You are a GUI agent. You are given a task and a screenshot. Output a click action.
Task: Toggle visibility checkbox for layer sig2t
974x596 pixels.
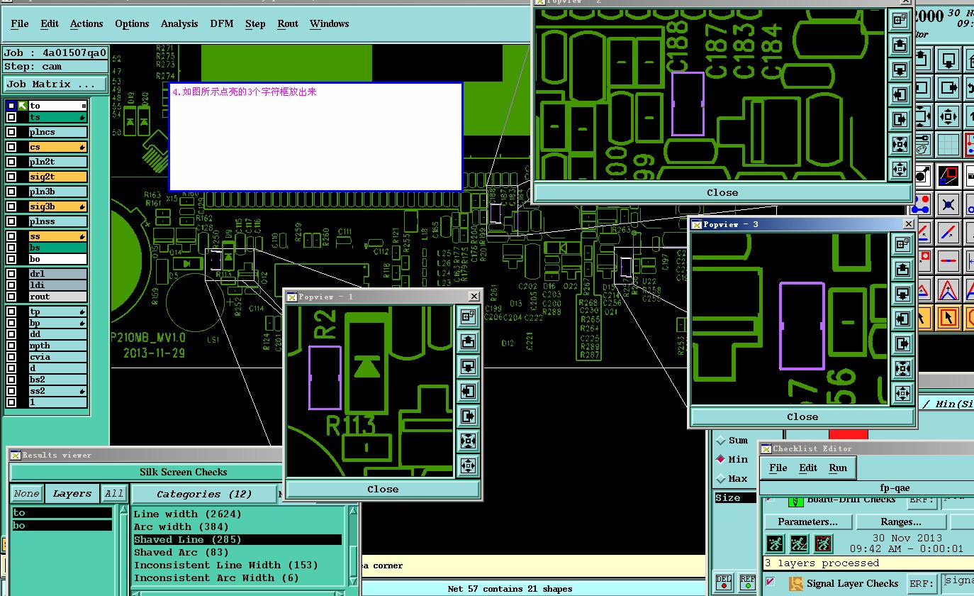(11, 177)
